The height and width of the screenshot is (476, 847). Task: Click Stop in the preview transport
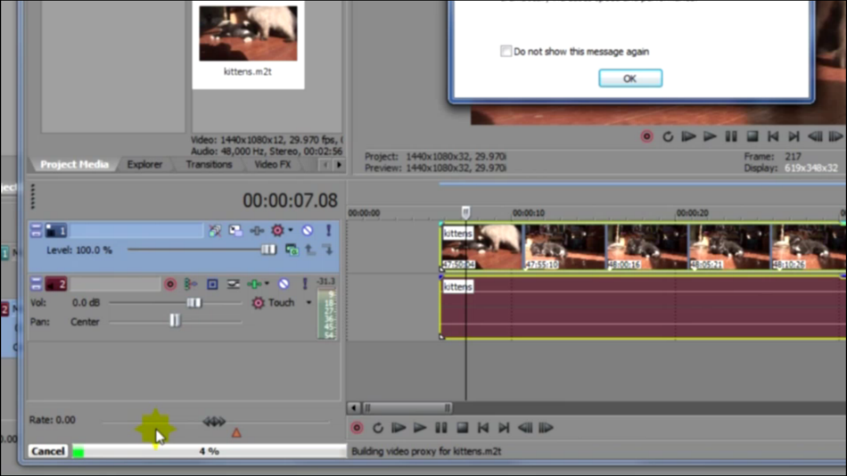point(752,136)
